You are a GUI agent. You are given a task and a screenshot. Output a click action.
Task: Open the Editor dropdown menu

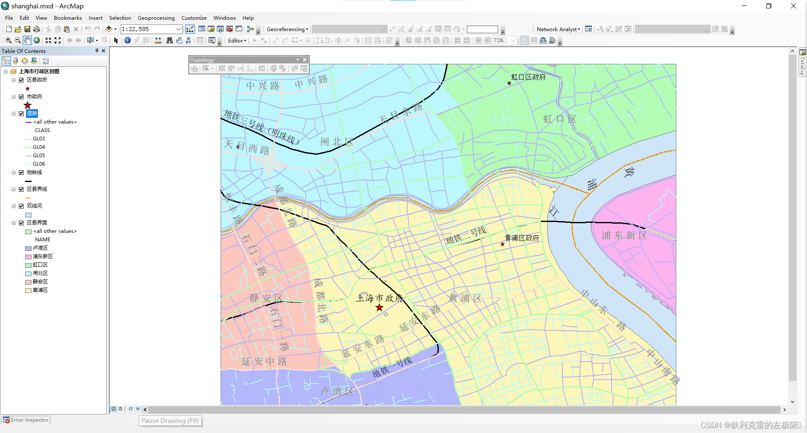pos(237,40)
